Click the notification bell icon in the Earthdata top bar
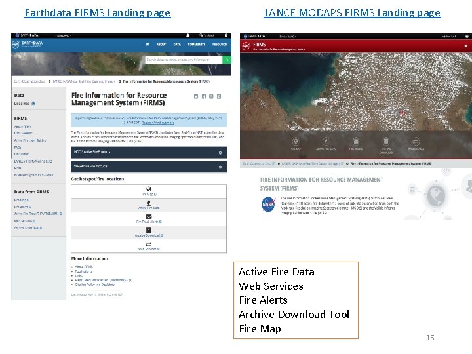Image resolution: width=472 pixels, height=354 pixels. pyautogui.click(x=188, y=35)
